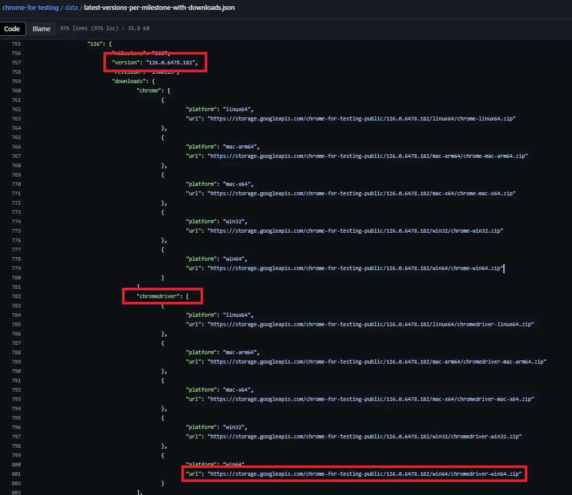572x495 pixels.
Task: Click "platform": "linux64" on line 784
Action: coord(220,315)
